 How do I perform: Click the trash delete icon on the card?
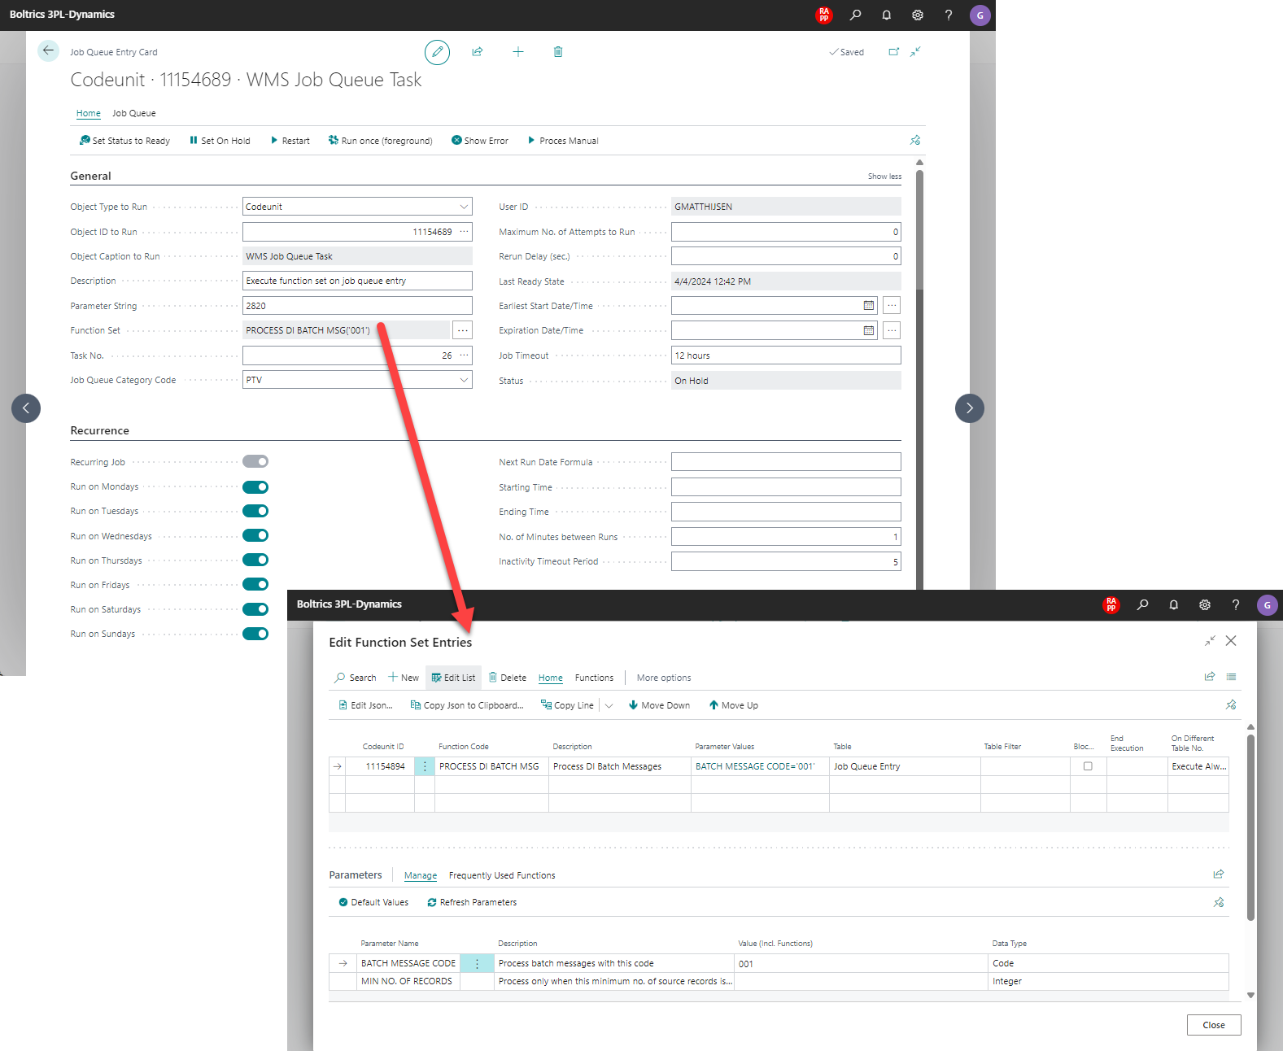tap(558, 51)
